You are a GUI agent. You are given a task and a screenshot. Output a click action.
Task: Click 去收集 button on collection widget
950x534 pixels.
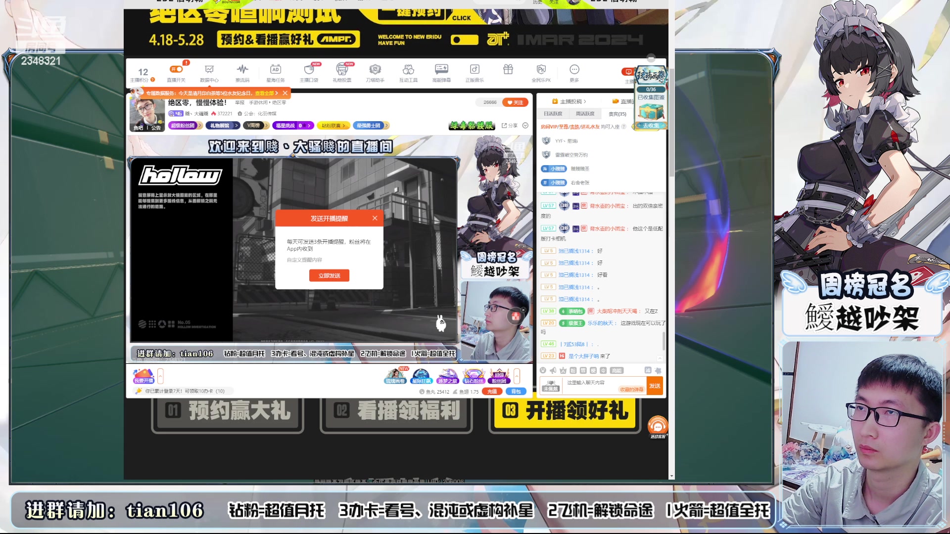pyautogui.click(x=651, y=126)
